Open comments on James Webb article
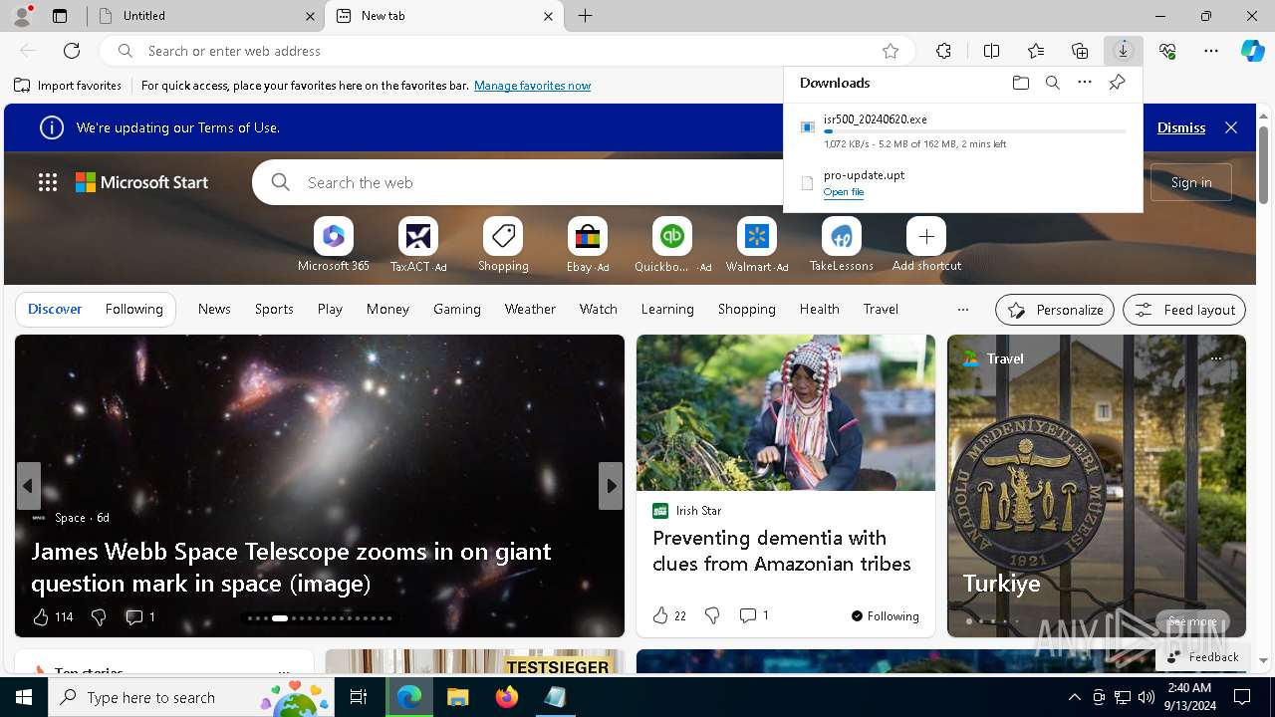Image resolution: width=1275 pixels, height=717 pixels. (x=139, y=617)
